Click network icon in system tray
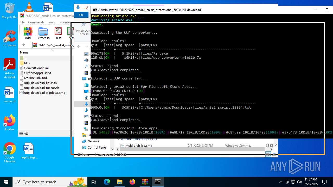333x187 pixels. (x=293, y=182)
